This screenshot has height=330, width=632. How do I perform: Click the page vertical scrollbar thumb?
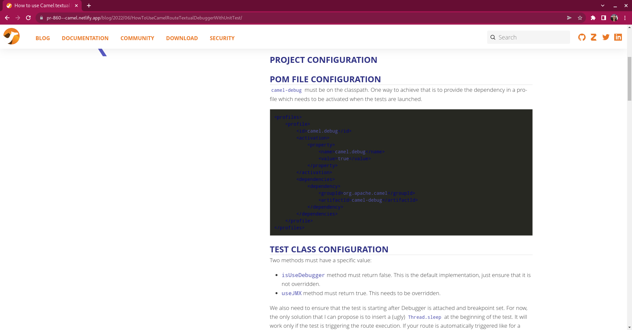[629, 78]
